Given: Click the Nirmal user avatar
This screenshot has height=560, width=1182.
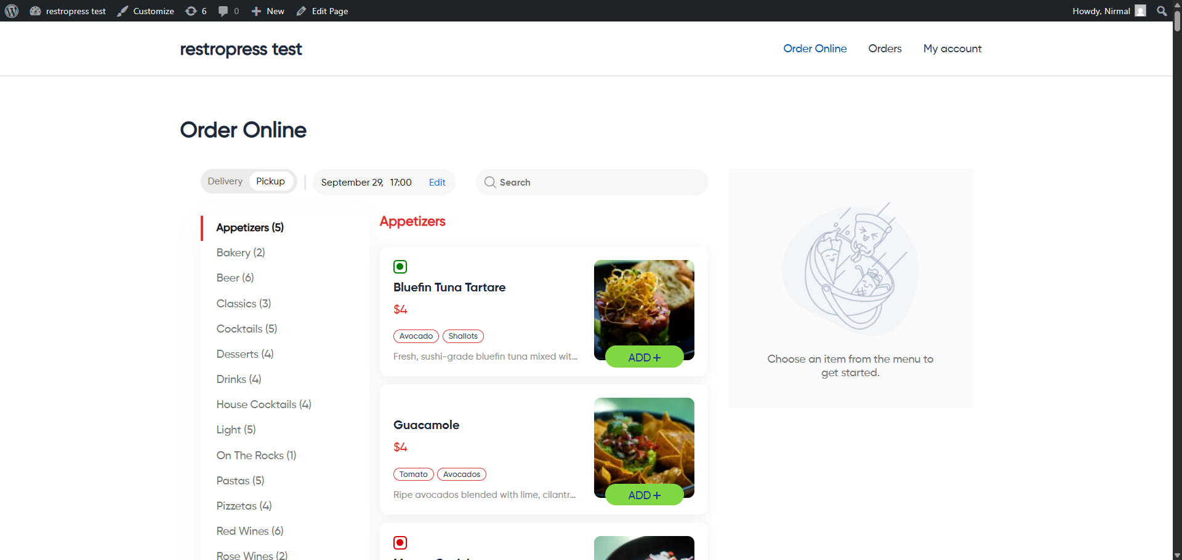Looking at the screenshot, I should click(x=1141, y=10).
